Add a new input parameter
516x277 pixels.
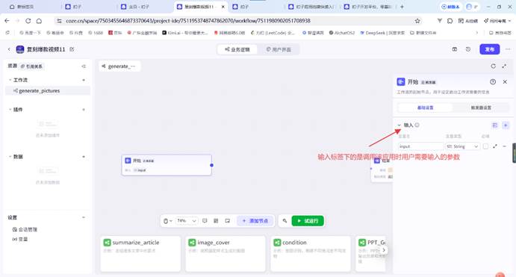(x=506, y=125)
